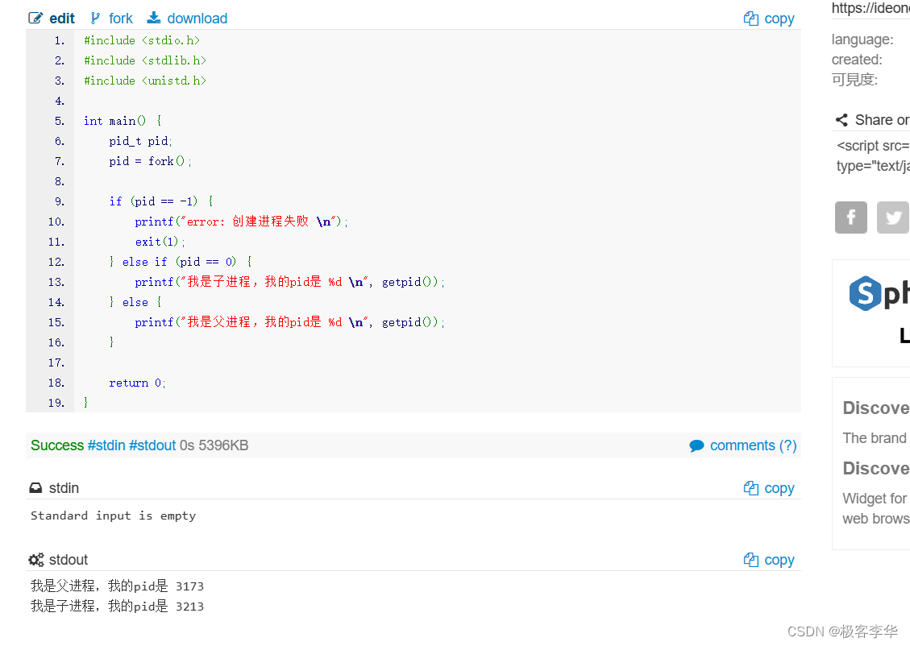Click the Success status text
The height and width of the screenshot is (646, 910).
click(x=57, y=445)
